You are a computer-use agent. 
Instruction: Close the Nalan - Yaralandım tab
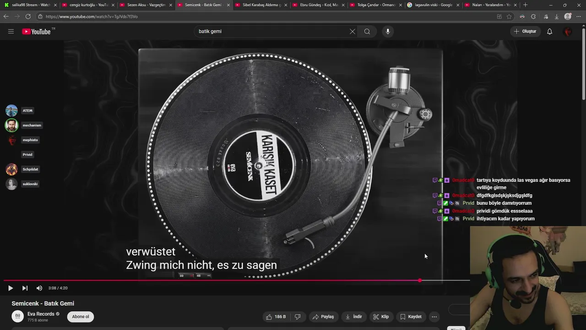click(515, 5)
